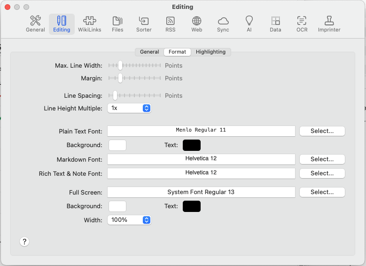Click Select for Plain Text Font
Screen dimensions: 366x266
322,131
